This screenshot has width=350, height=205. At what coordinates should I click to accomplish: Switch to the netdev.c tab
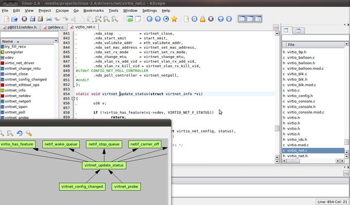point(54,27)
